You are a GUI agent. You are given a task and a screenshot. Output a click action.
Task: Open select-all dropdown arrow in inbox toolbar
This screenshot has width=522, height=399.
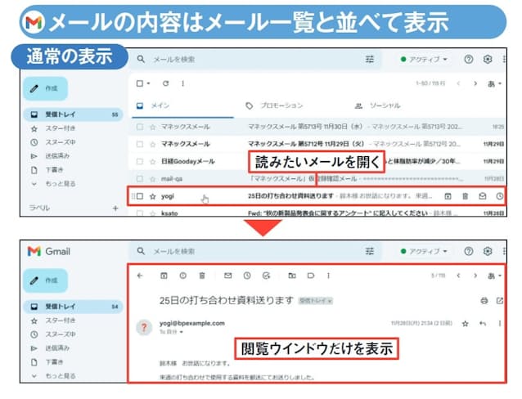(x=148, y=83)
